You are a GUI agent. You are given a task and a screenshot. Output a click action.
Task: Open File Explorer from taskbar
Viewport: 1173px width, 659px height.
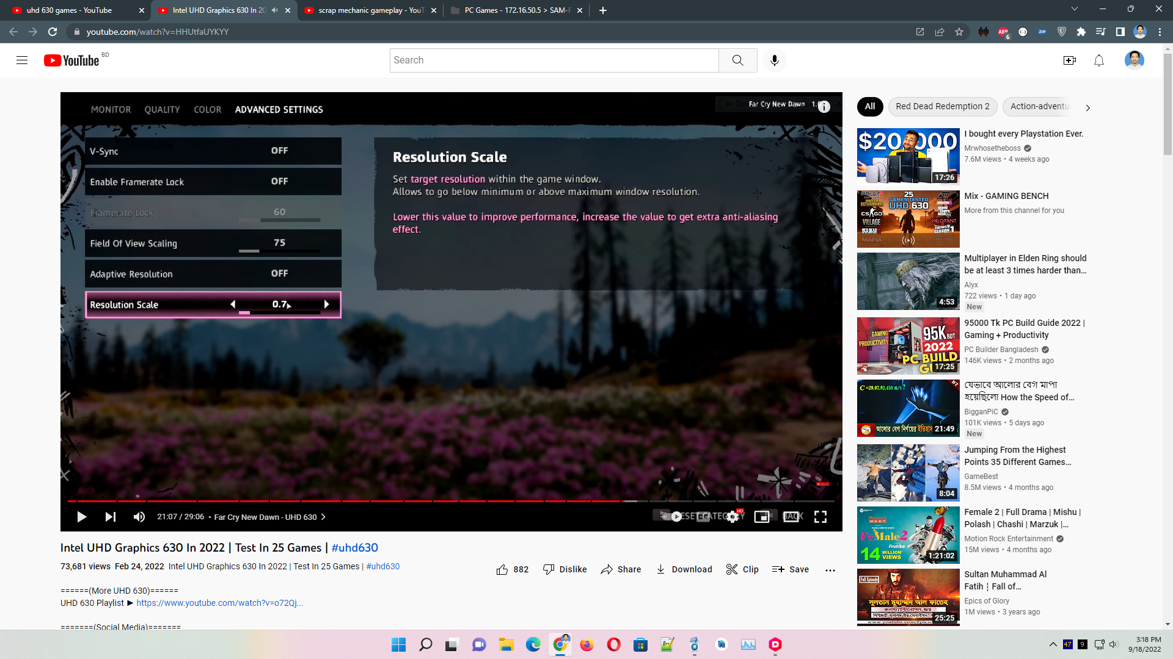(506, 644)
